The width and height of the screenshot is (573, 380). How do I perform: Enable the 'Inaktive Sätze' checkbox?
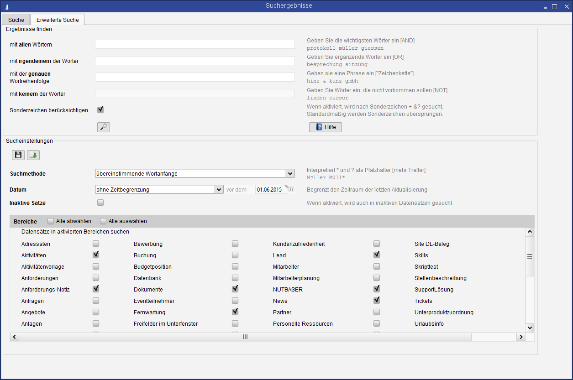point(100,203)
